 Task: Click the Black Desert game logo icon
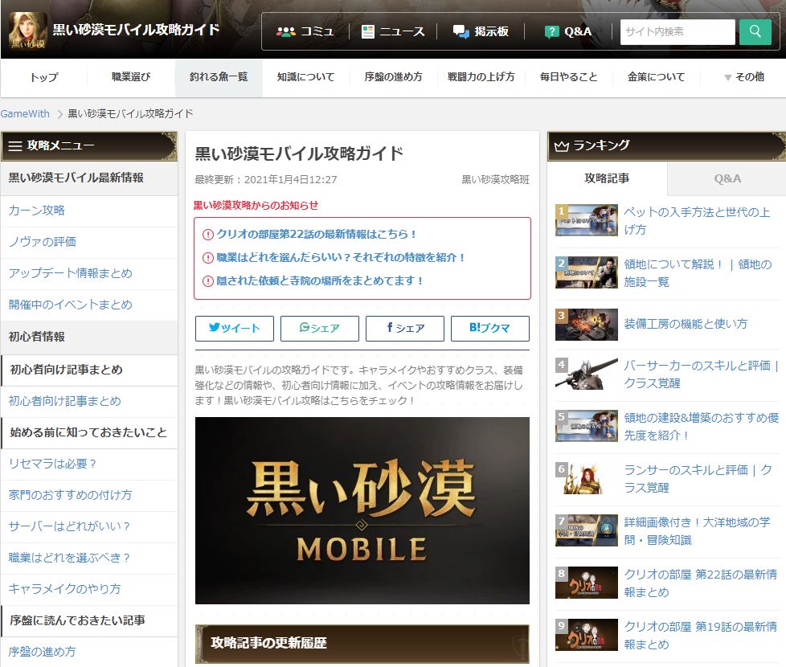(27, 31)
